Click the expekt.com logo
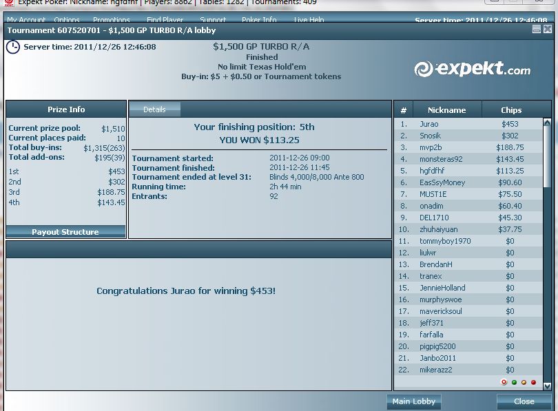Screen dimensions: 558x411 [x=473, y=69]
